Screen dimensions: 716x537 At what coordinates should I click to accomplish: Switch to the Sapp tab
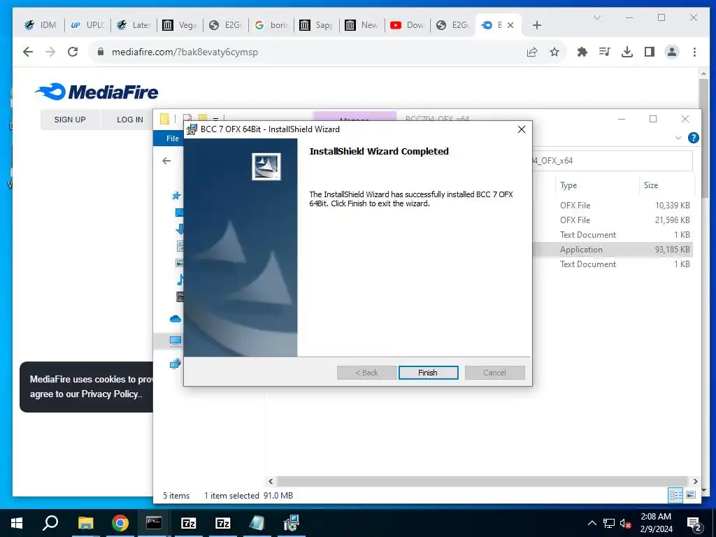(x=317, y=25)
